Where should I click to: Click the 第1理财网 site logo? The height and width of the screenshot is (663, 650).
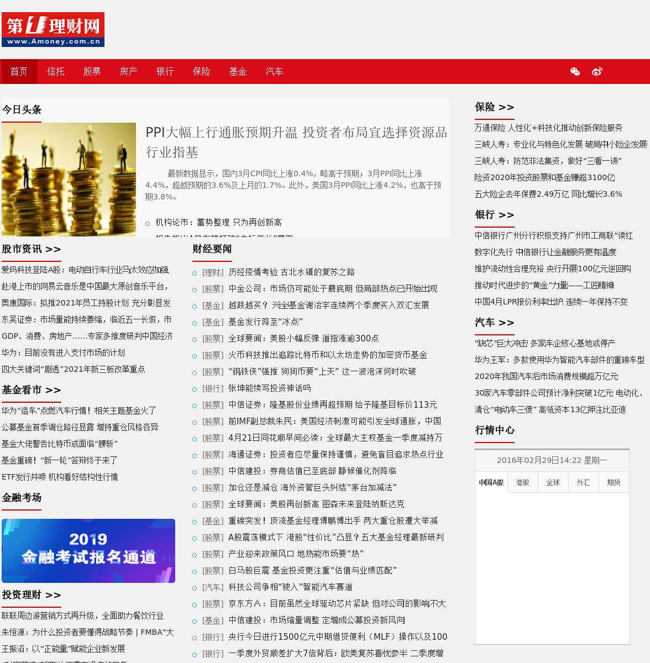click(x=53, y=30)
